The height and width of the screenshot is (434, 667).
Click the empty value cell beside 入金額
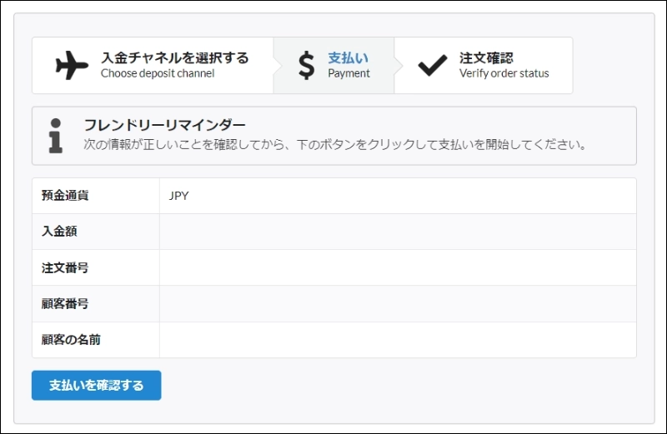click(397, 232)
